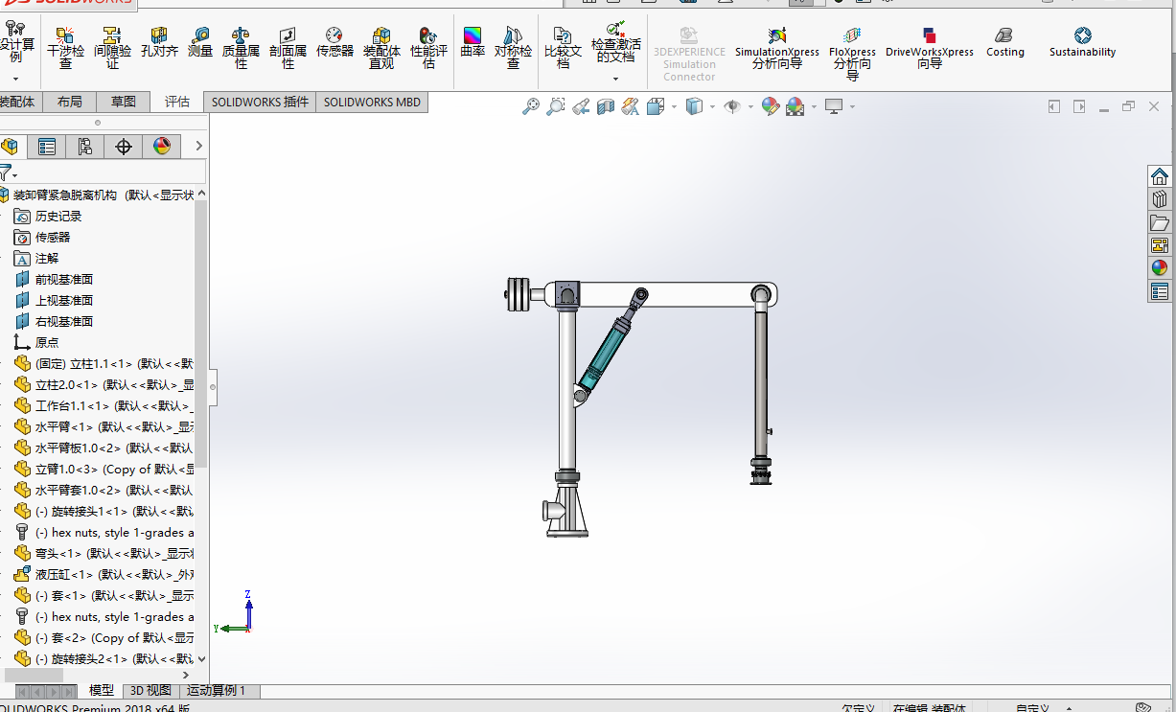1176x712 pixels.
Task: Open 质量属性 mass properties
Action: click(241, 48)
